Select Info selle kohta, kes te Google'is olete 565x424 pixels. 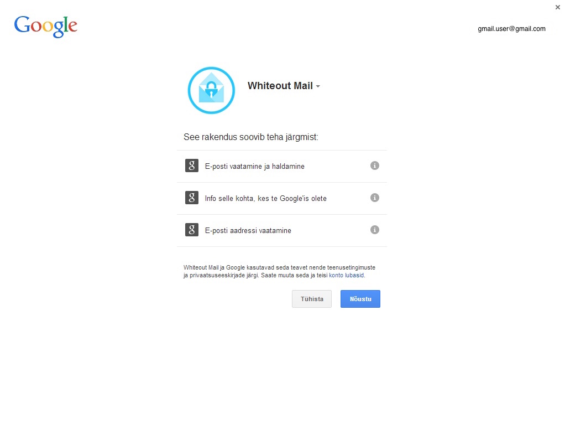click(x=265, y=199)
